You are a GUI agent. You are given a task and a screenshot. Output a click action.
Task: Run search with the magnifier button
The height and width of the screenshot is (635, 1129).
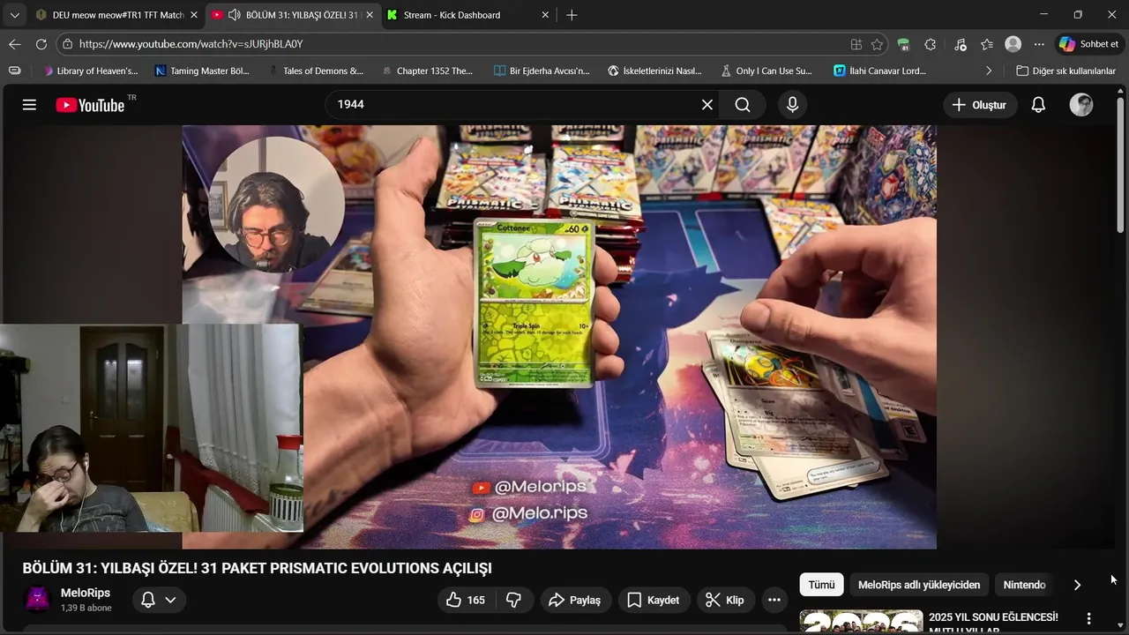click(743, 105)
